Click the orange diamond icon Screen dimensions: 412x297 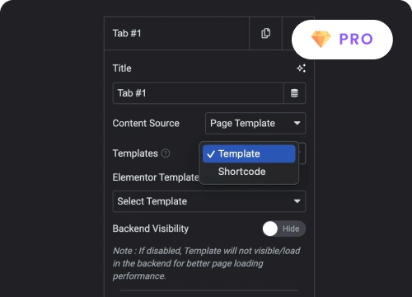[321, 40]
